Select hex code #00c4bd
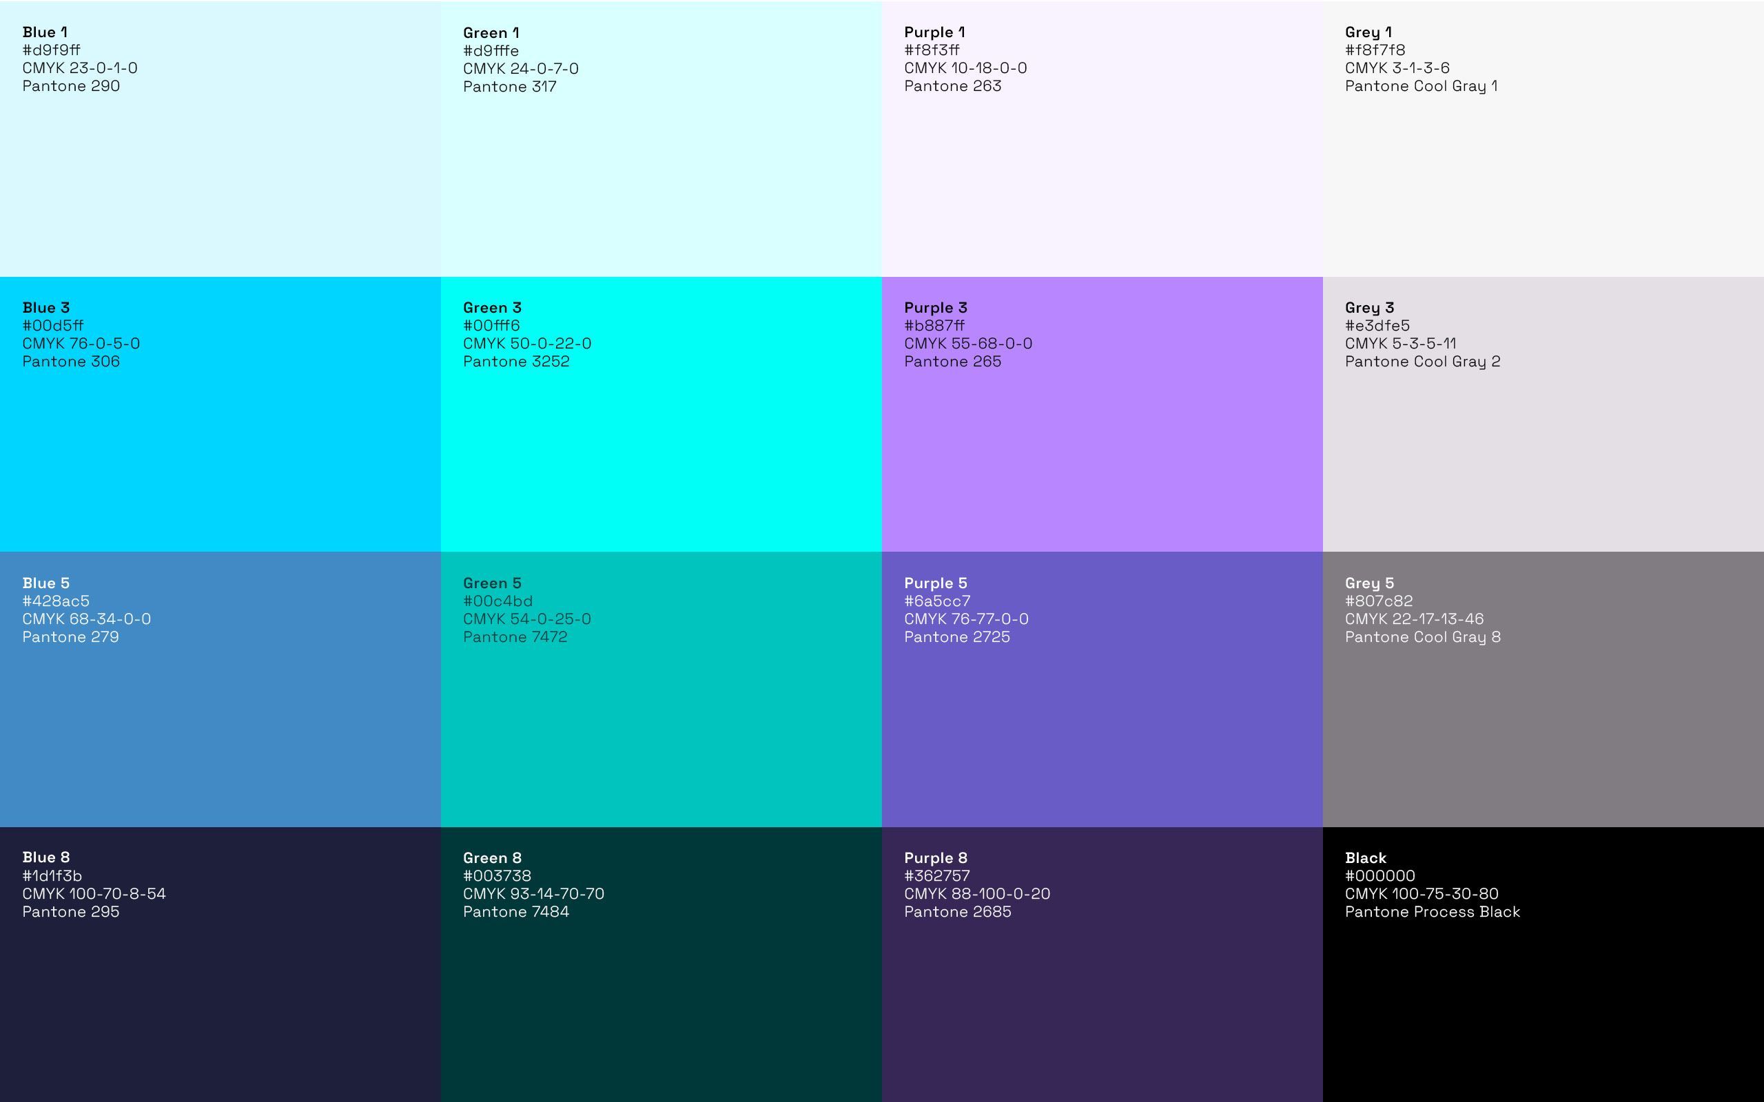The height and width of the screenshot is (1102, 1764). click(497, 601)
